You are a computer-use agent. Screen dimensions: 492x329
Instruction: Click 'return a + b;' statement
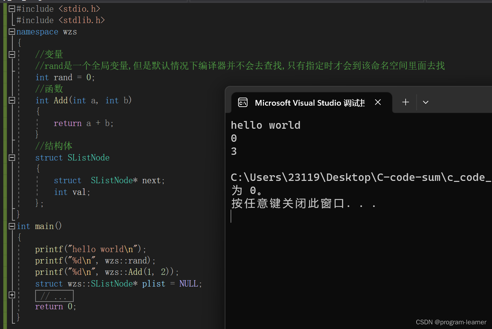84,123
